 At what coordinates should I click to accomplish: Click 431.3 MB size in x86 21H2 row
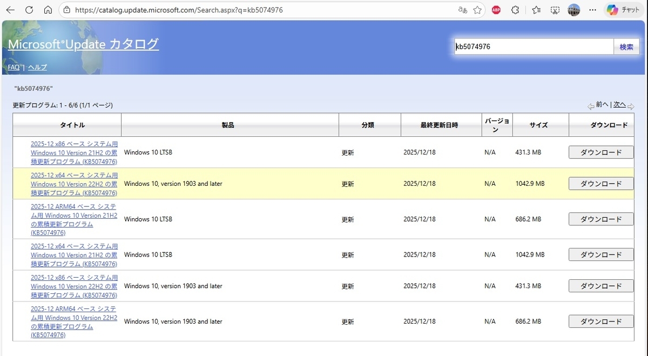point(528,152)
